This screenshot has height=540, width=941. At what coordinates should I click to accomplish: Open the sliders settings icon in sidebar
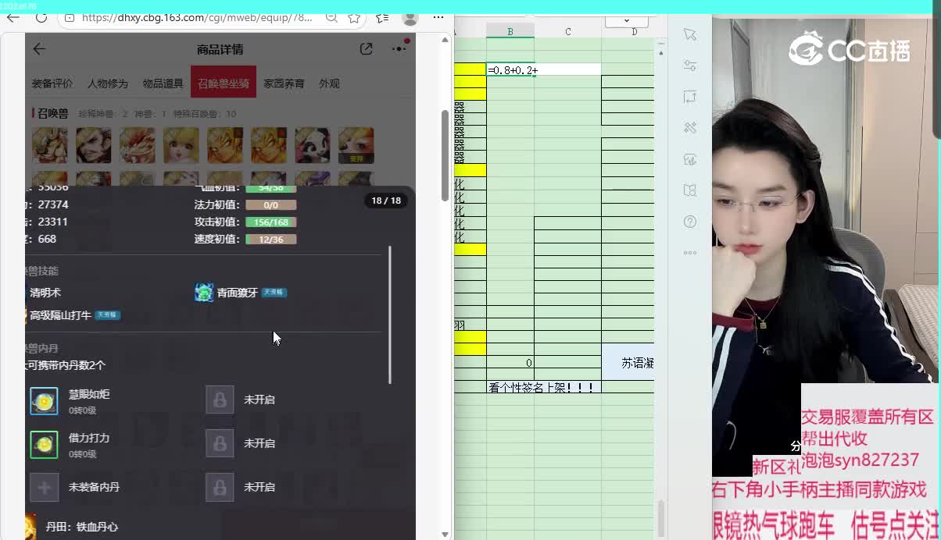pyautogui.click(x=689, y=66)
